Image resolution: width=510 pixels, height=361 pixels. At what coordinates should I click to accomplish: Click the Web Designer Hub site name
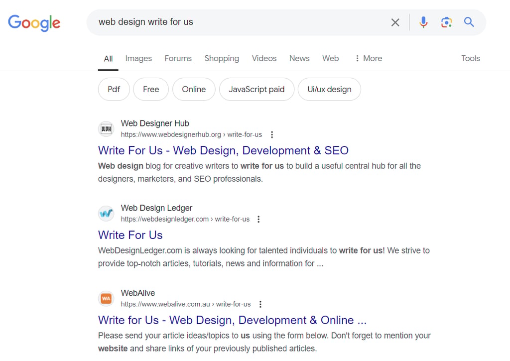click(x=155, y=123)
